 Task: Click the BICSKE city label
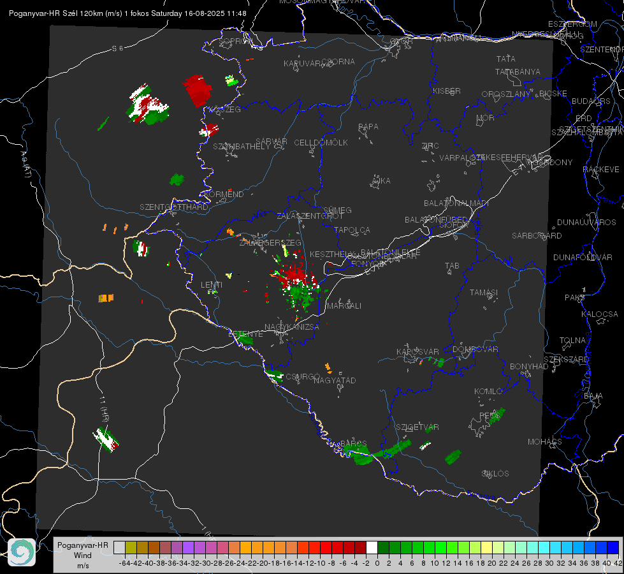coord(553,94)
